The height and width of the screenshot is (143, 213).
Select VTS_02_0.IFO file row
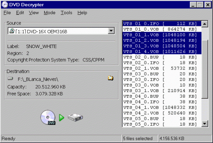[162, 62]
